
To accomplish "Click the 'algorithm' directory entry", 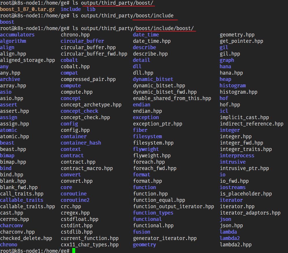I will point(13,41).
